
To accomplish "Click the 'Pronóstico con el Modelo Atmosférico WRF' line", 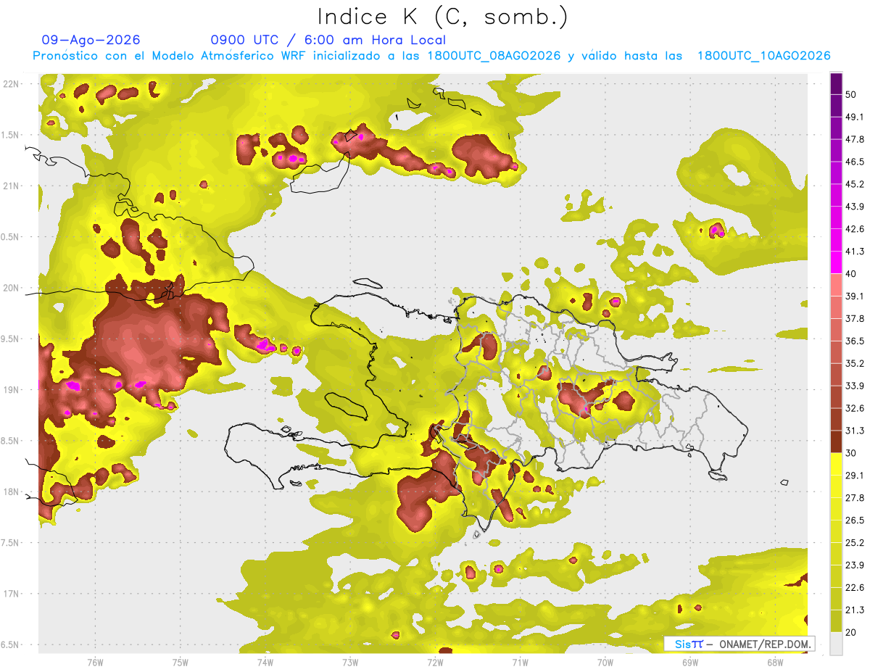I will click(431, 56).
